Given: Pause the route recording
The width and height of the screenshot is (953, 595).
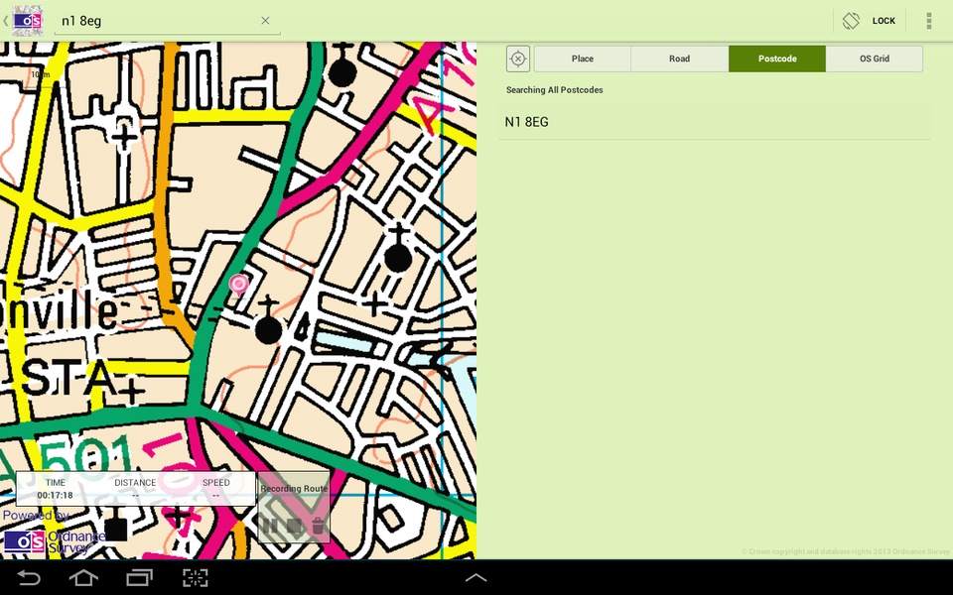Looking at the screenshot, I should [x=270, y=526].
